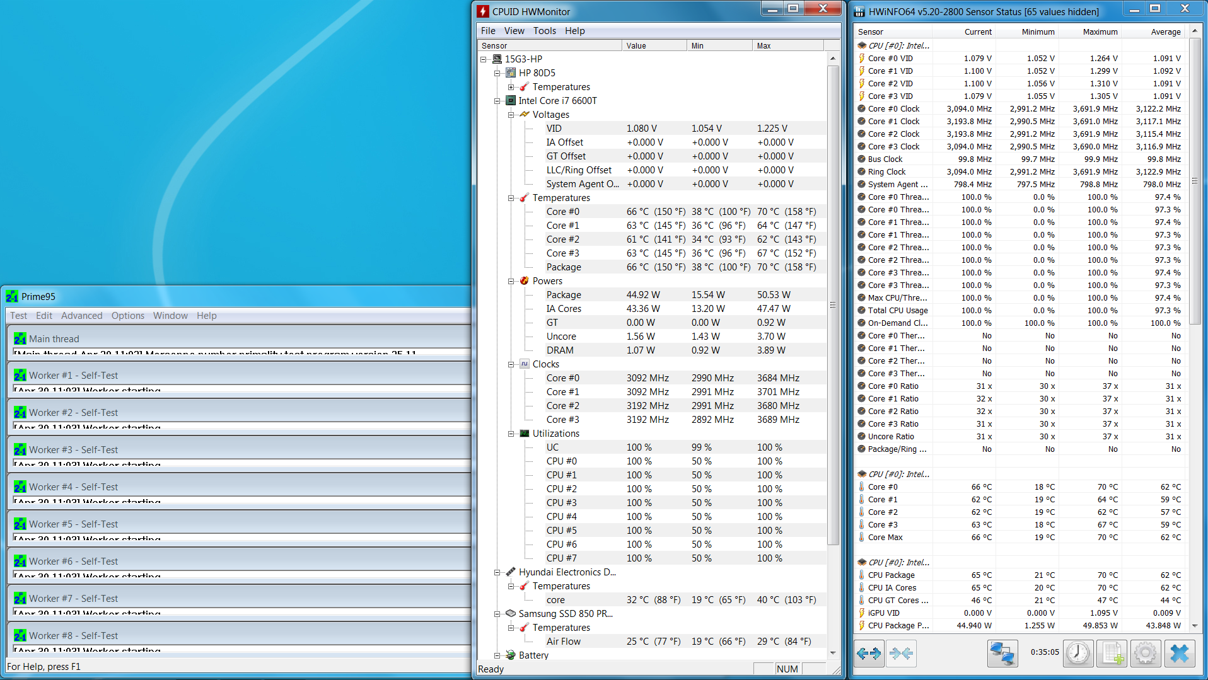Viewport: 1208px width, 680px height.
Task: Select the Uncore Ratio row in HWiNFO64
Action: click(x=1021, y=436)
